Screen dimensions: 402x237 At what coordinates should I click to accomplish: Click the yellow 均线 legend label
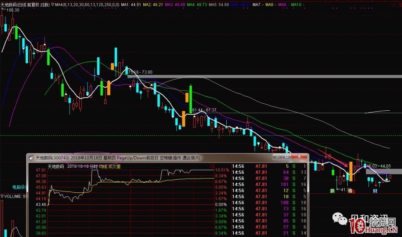coord(103,167)
